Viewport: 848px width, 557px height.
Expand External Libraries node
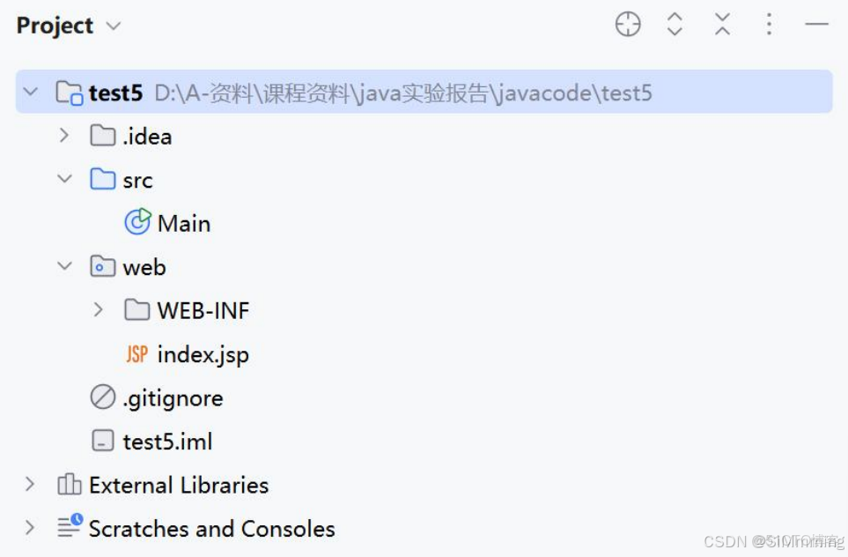pyautogui.click(x=30, y=484)
